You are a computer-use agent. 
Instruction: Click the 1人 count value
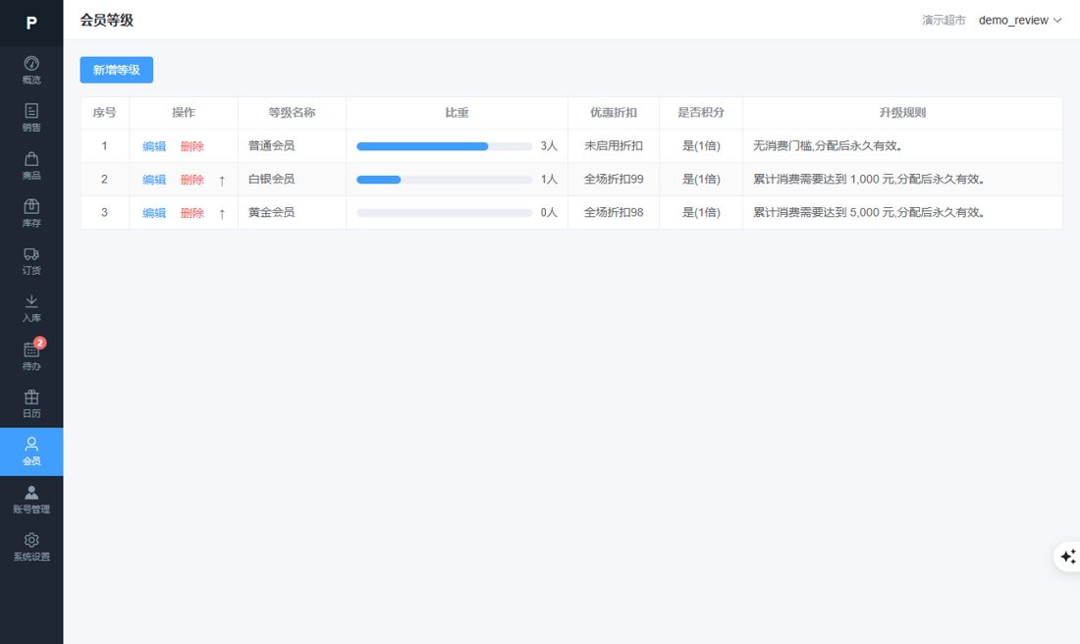549,179
